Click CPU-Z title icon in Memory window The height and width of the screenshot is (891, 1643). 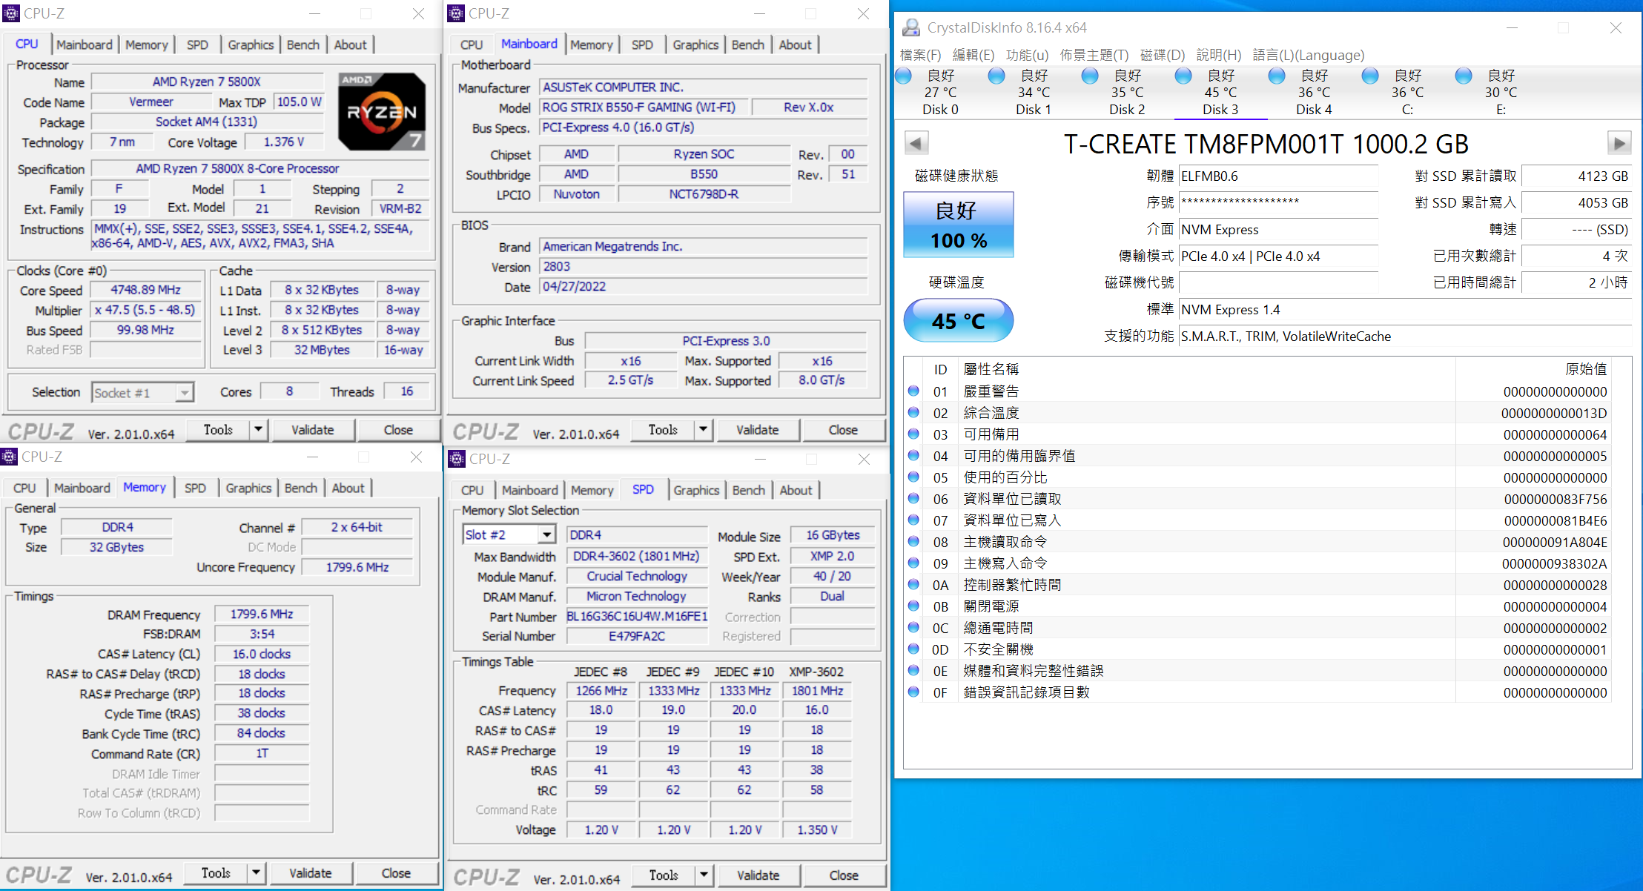click(x=9, y=457)
